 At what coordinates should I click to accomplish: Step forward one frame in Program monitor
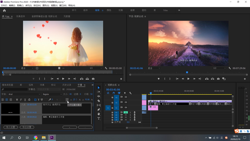tap(194, 79)
